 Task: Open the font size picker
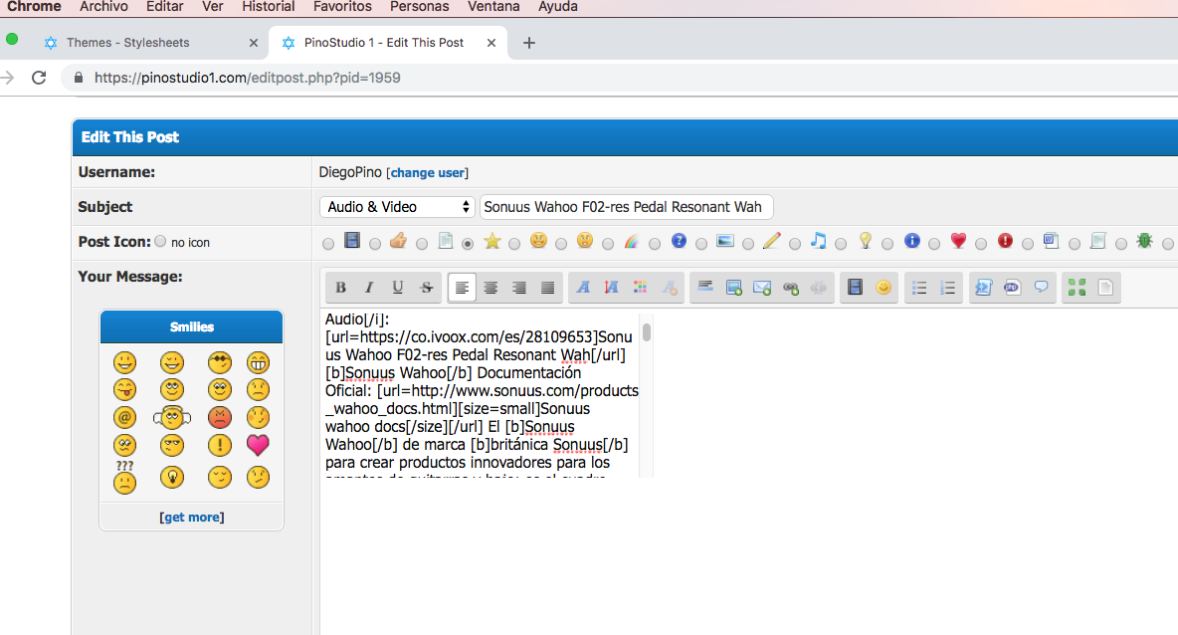click(x=612, y=287)
